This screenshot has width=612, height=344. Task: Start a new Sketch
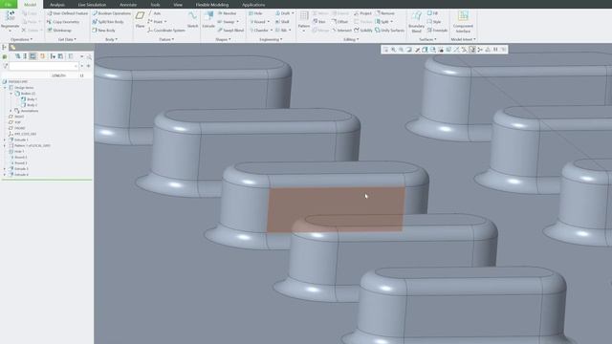click(x=193, y=19)
